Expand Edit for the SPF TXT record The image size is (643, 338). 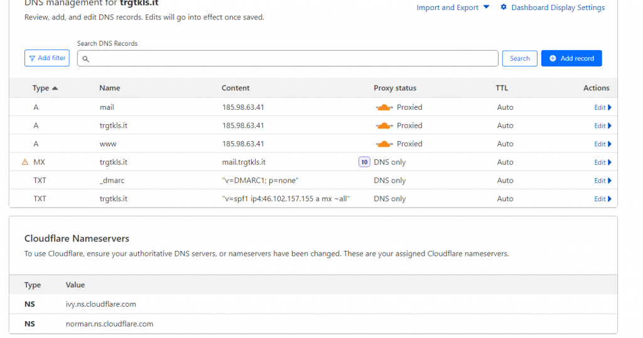[x=602, y=199]
